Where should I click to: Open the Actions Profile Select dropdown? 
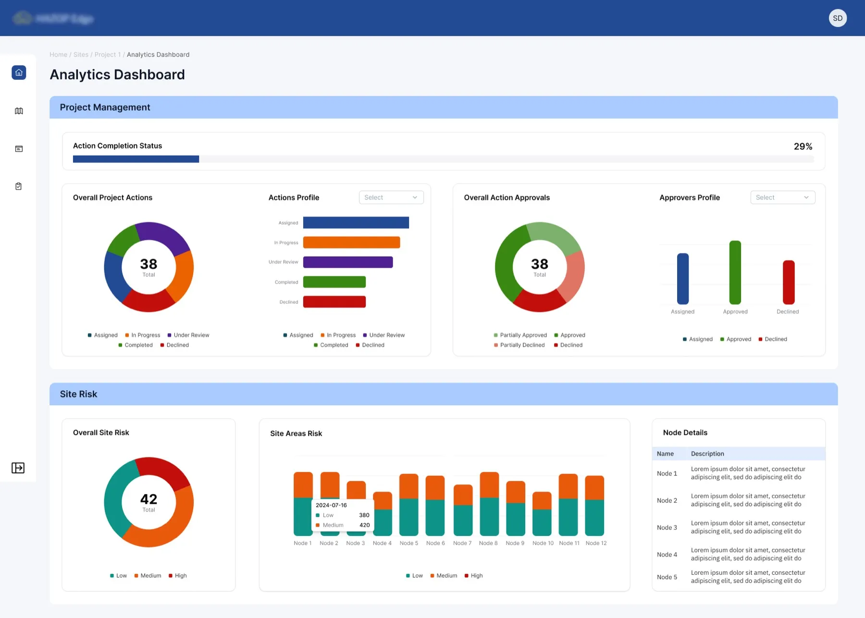(391, 198)
